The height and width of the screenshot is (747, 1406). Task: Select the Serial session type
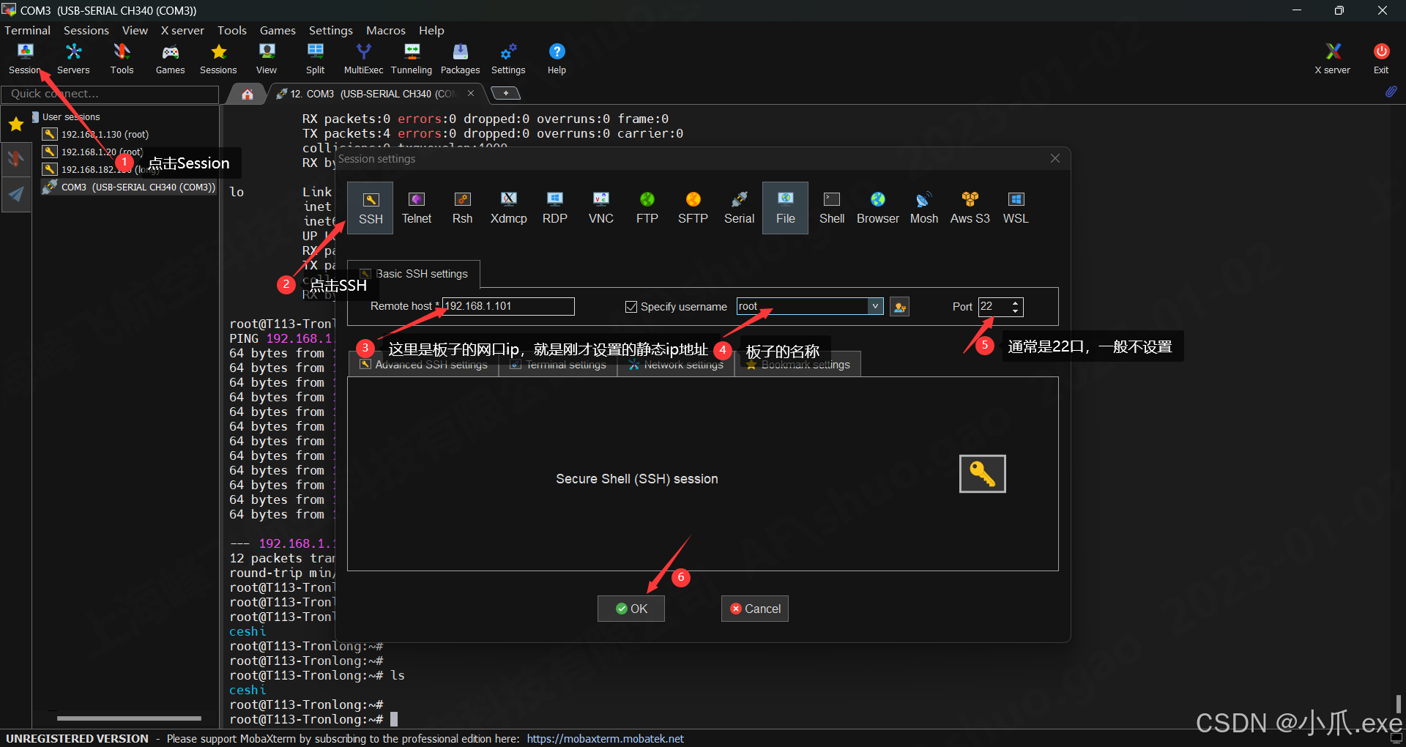[740, 208]
